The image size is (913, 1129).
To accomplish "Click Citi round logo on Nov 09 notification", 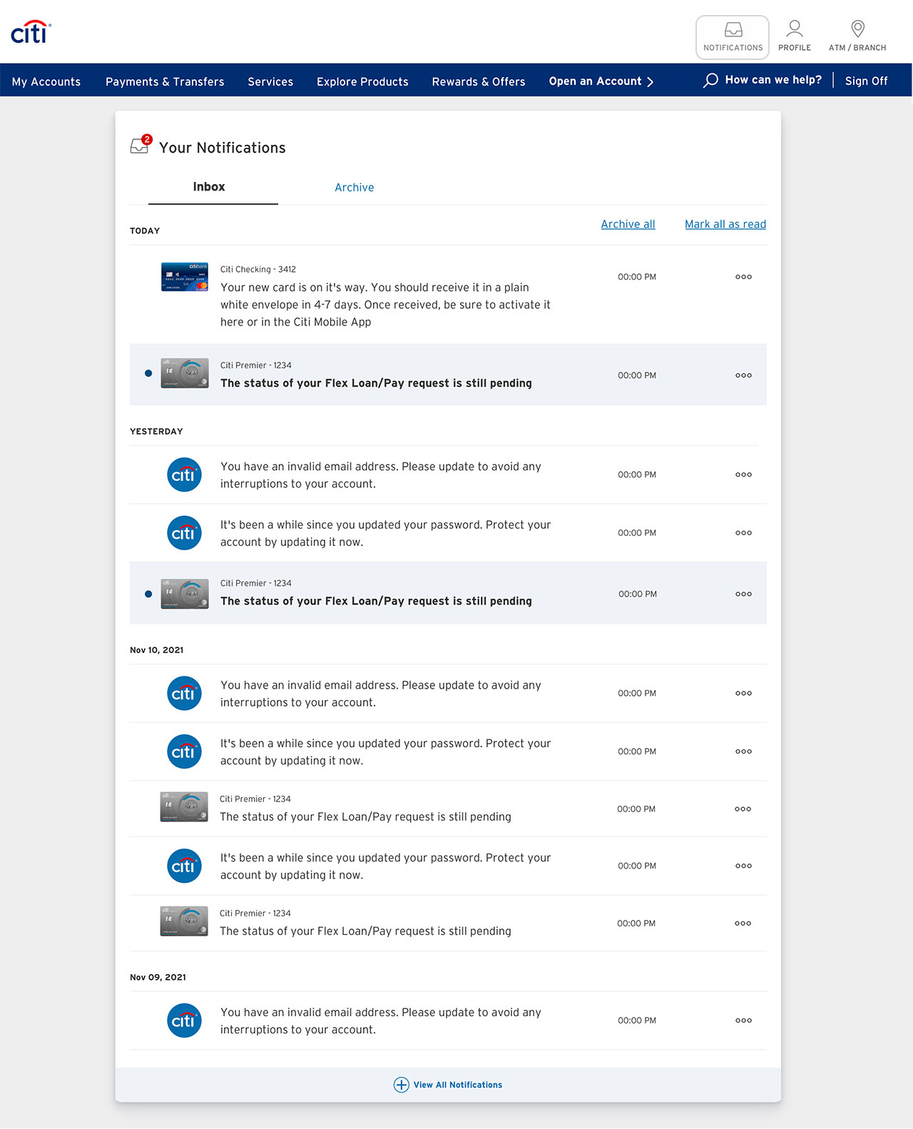I will coord(184,1021).
